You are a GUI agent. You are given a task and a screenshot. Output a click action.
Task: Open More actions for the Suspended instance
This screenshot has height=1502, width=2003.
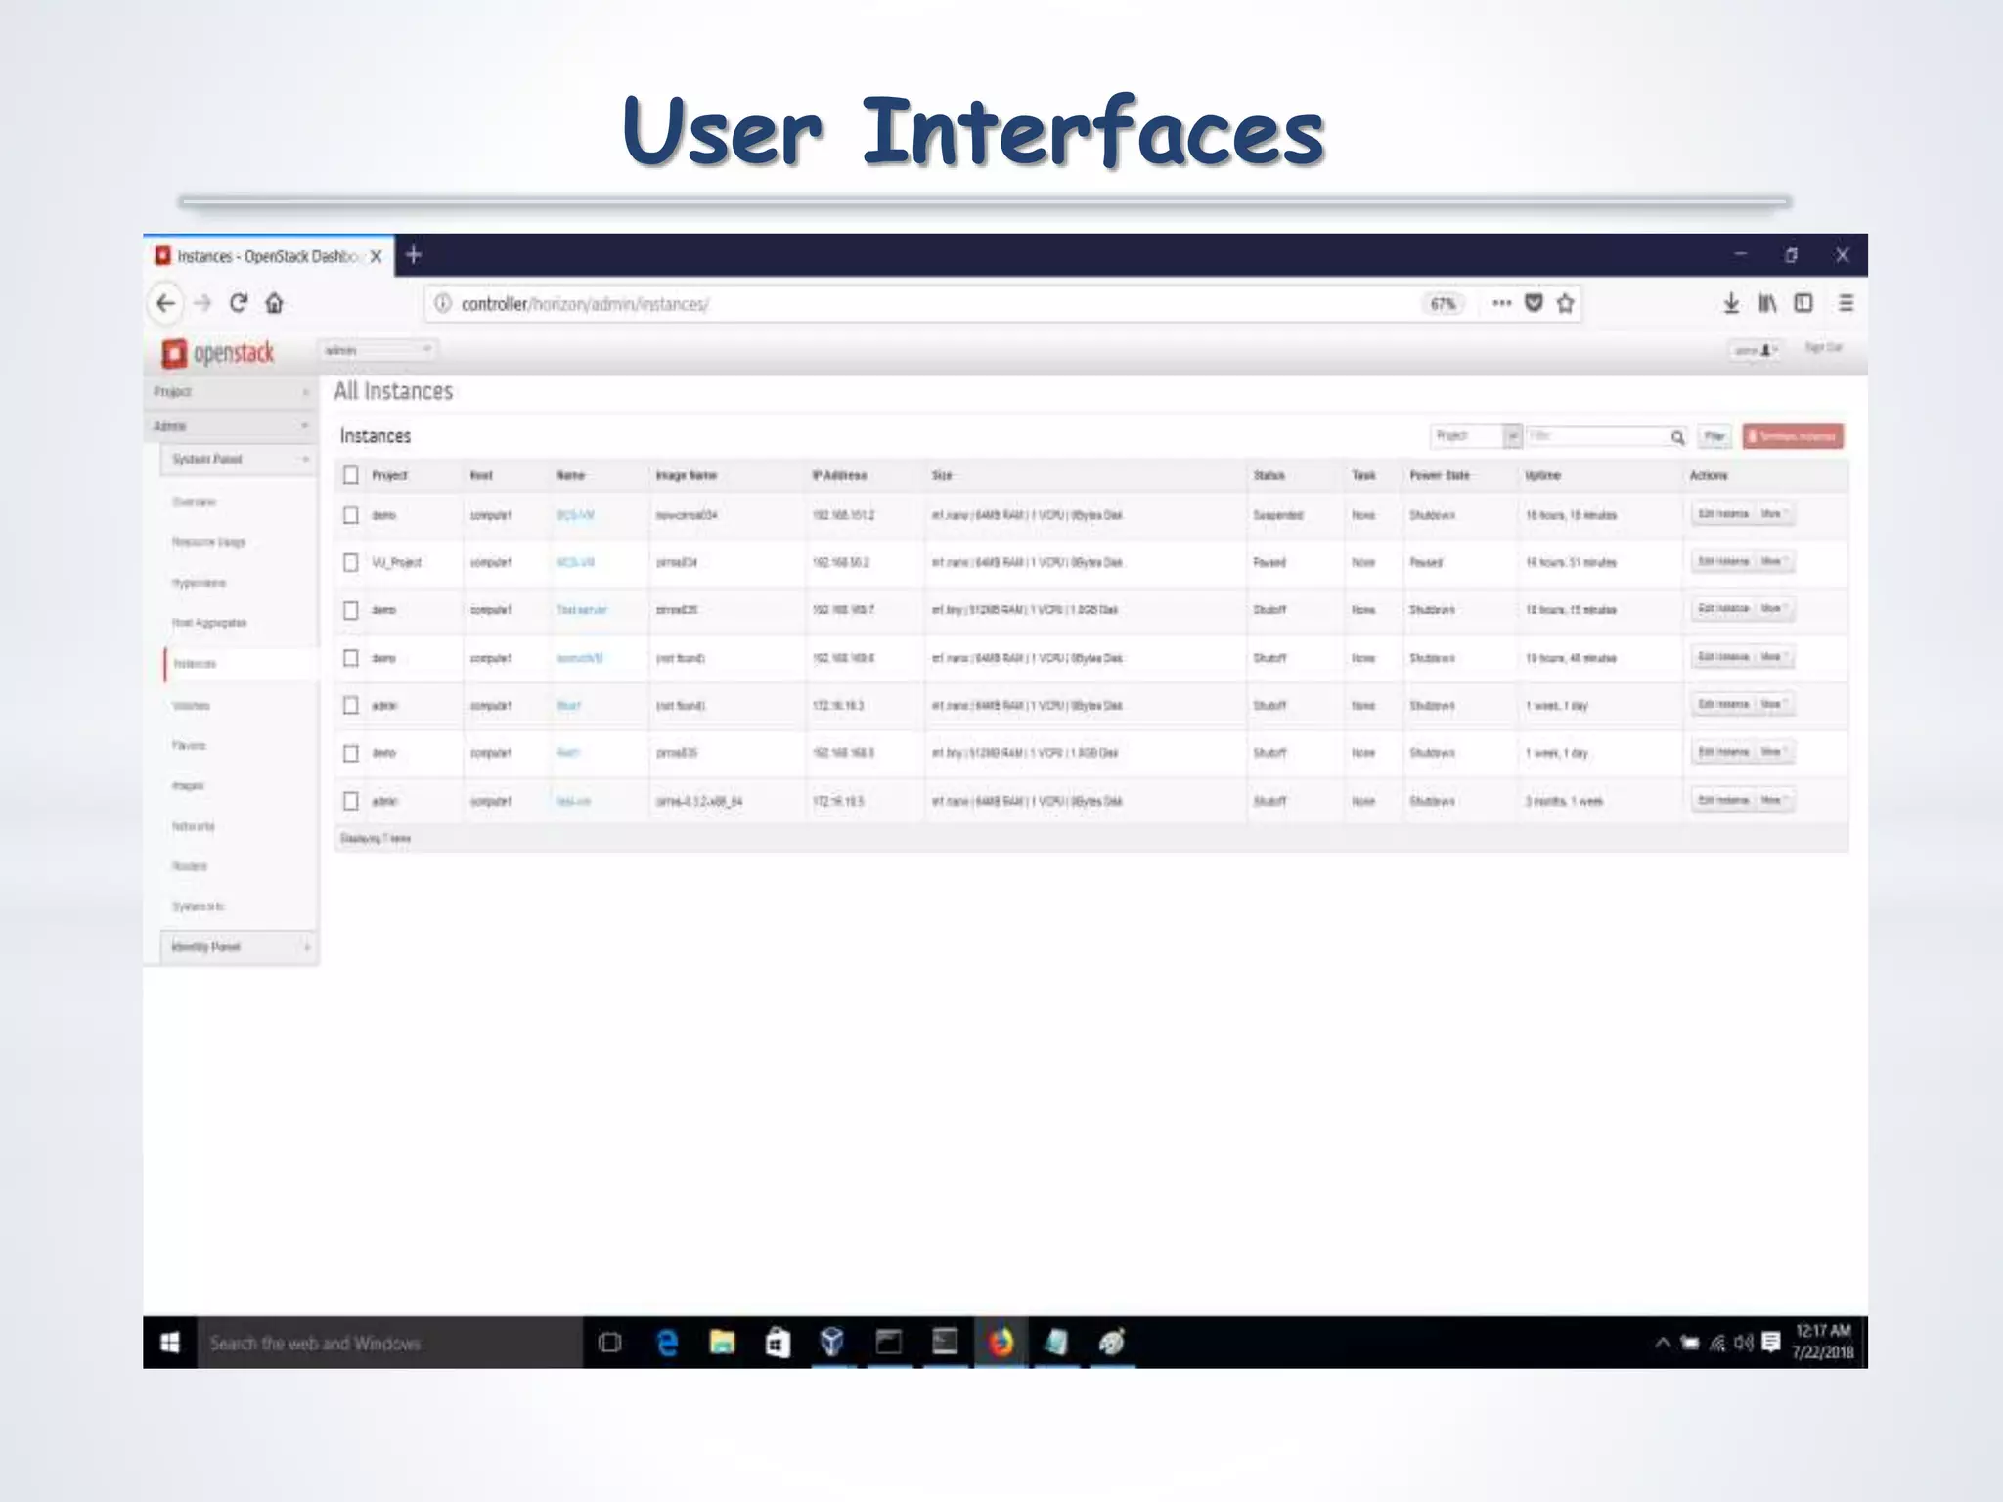coord(1773,514)
